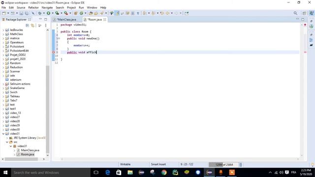This screenshot has height=177, width=315.
Task: Open dropdown arrow next to New icon
Action: [x=8, y=13]
